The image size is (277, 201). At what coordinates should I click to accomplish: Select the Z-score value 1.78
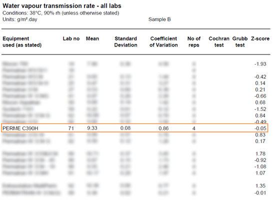260,153
